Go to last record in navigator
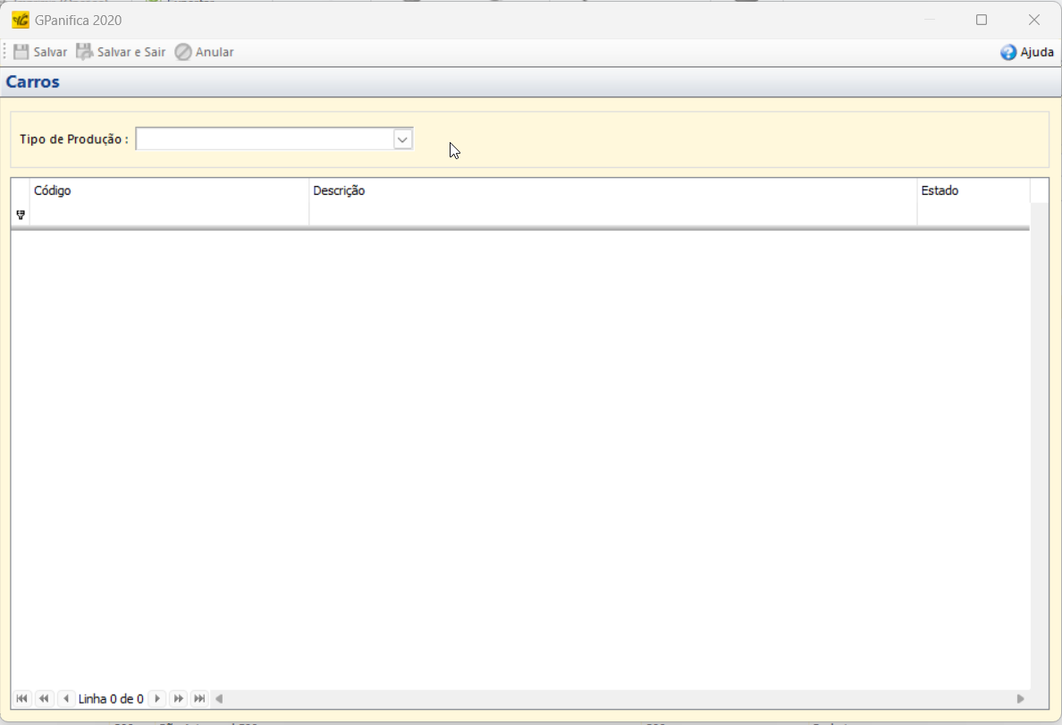The width and height of the screenshot is (1062, 725). pyautogui.click(x=200, y=698)
